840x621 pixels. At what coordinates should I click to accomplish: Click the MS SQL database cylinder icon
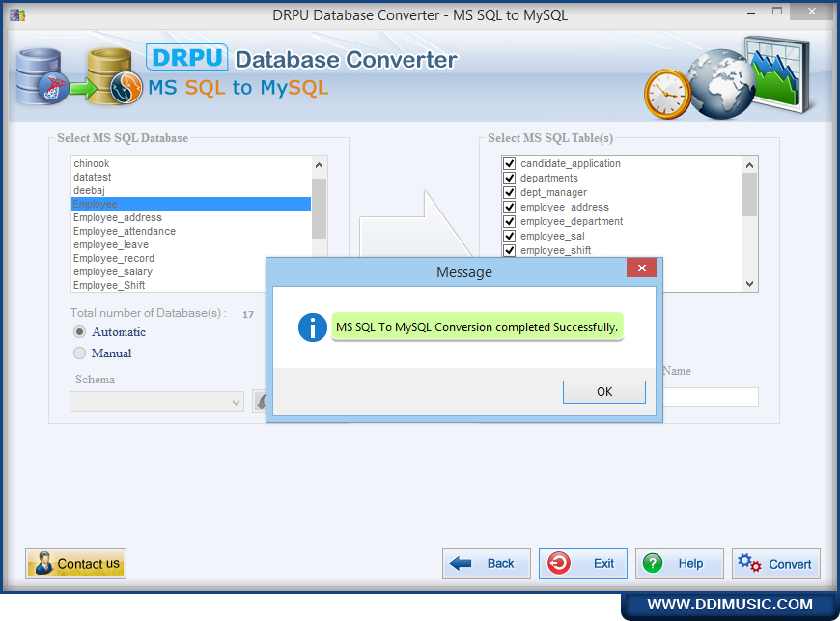[42, 76]
